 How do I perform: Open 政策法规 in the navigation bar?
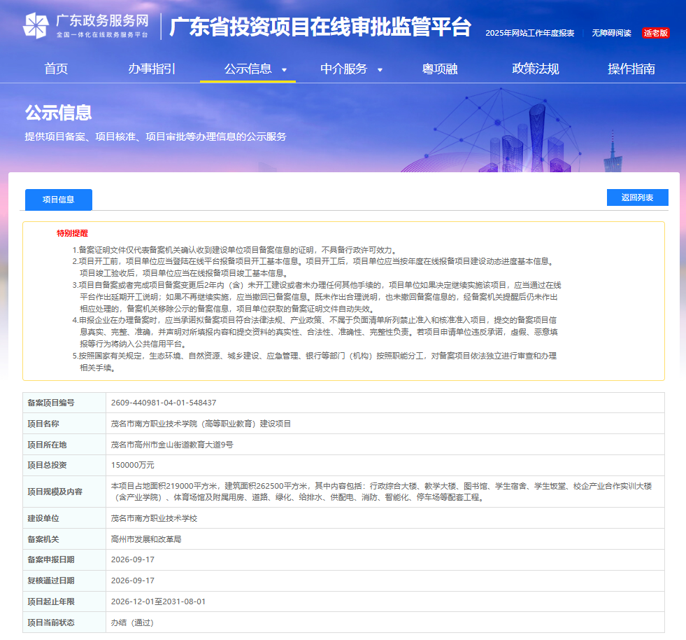click(x=536, y=69)
